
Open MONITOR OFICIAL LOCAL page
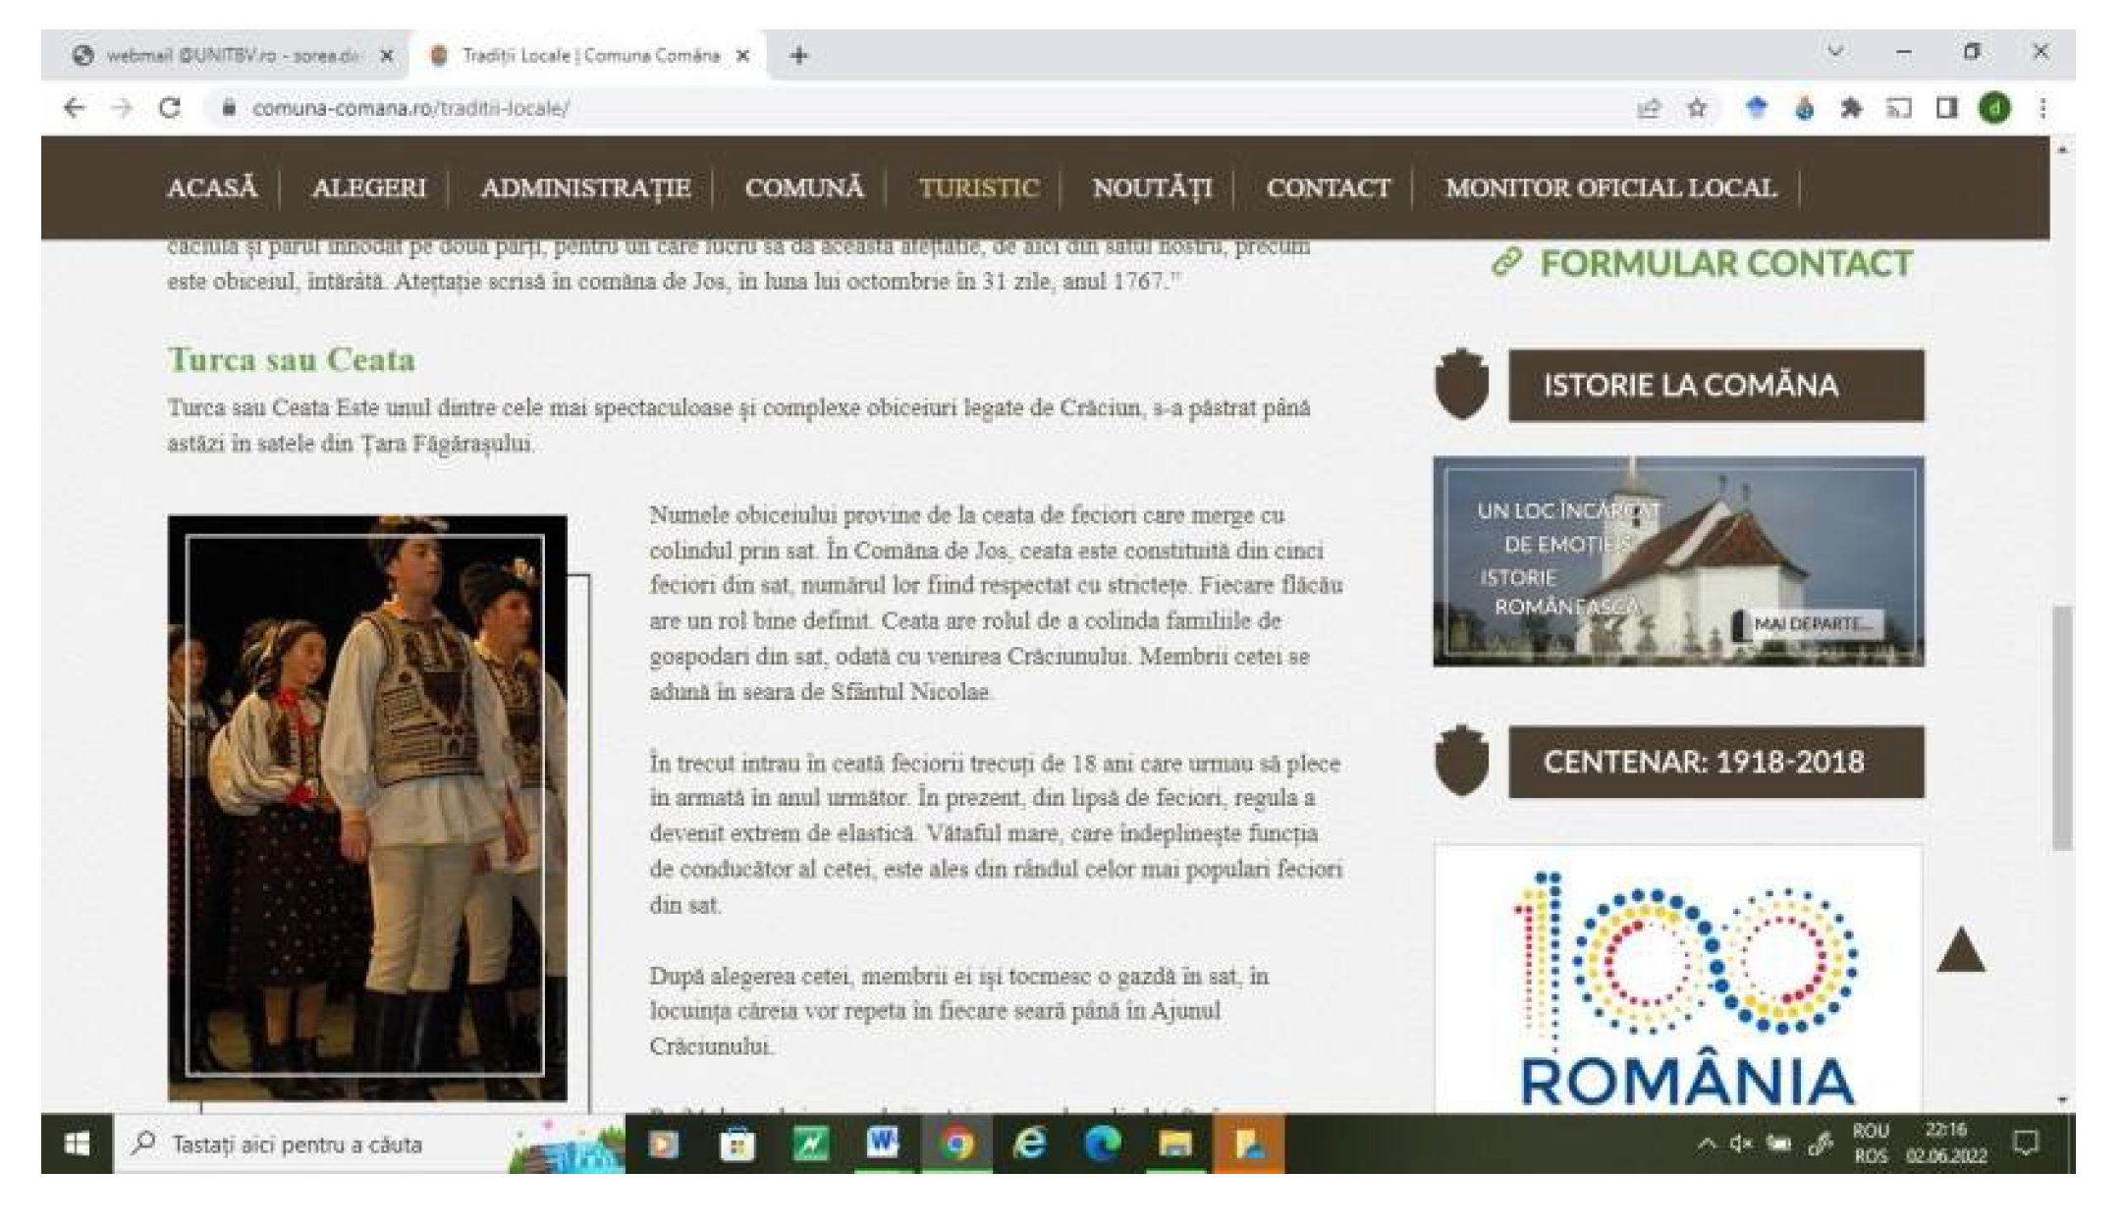click(x=1610, y=187)
